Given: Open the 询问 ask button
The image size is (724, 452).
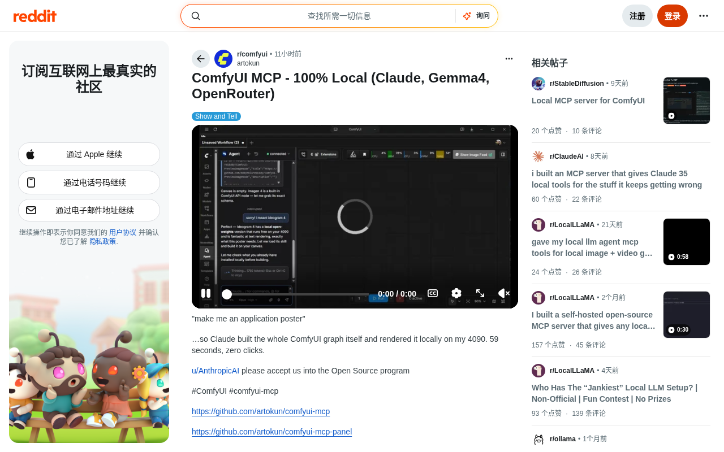Looking at the screenshot, I should pyautogui.click(x=476, y=16).
